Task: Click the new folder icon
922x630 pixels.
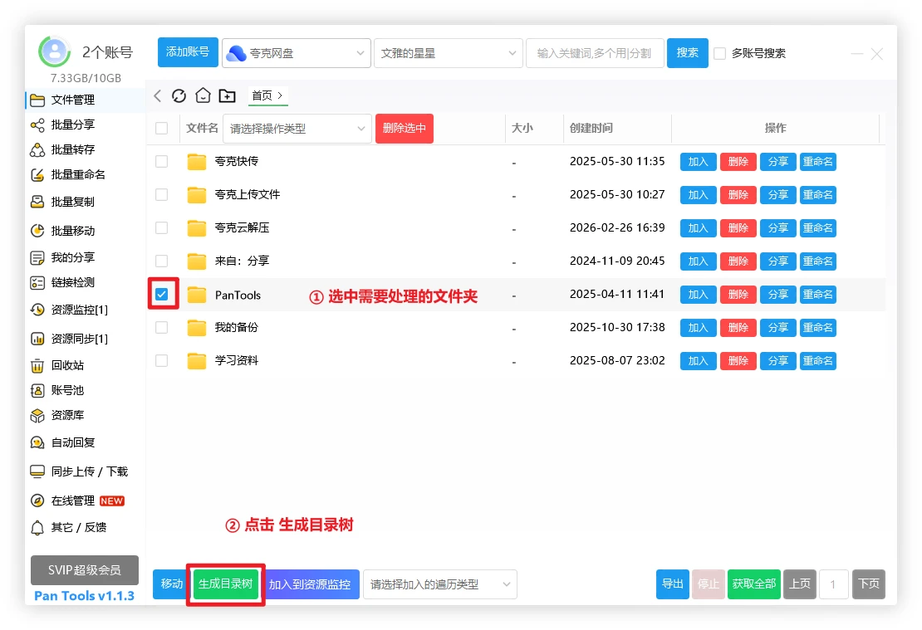Action: tap(227, 95)
